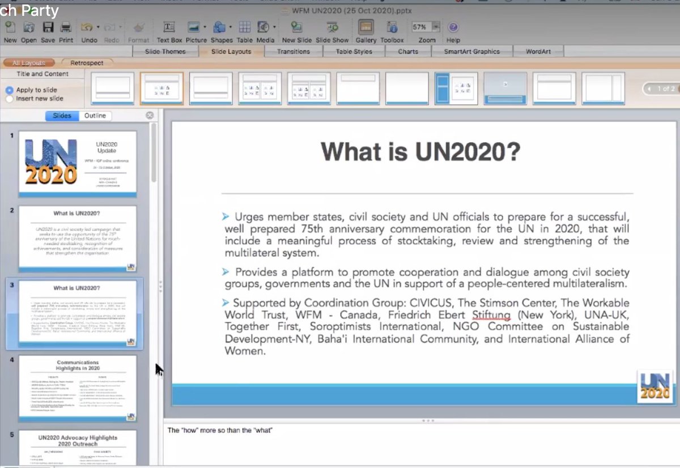680x468 pixels.
Task: Insert a Table from the toolbar
Action: click(244, 27)
